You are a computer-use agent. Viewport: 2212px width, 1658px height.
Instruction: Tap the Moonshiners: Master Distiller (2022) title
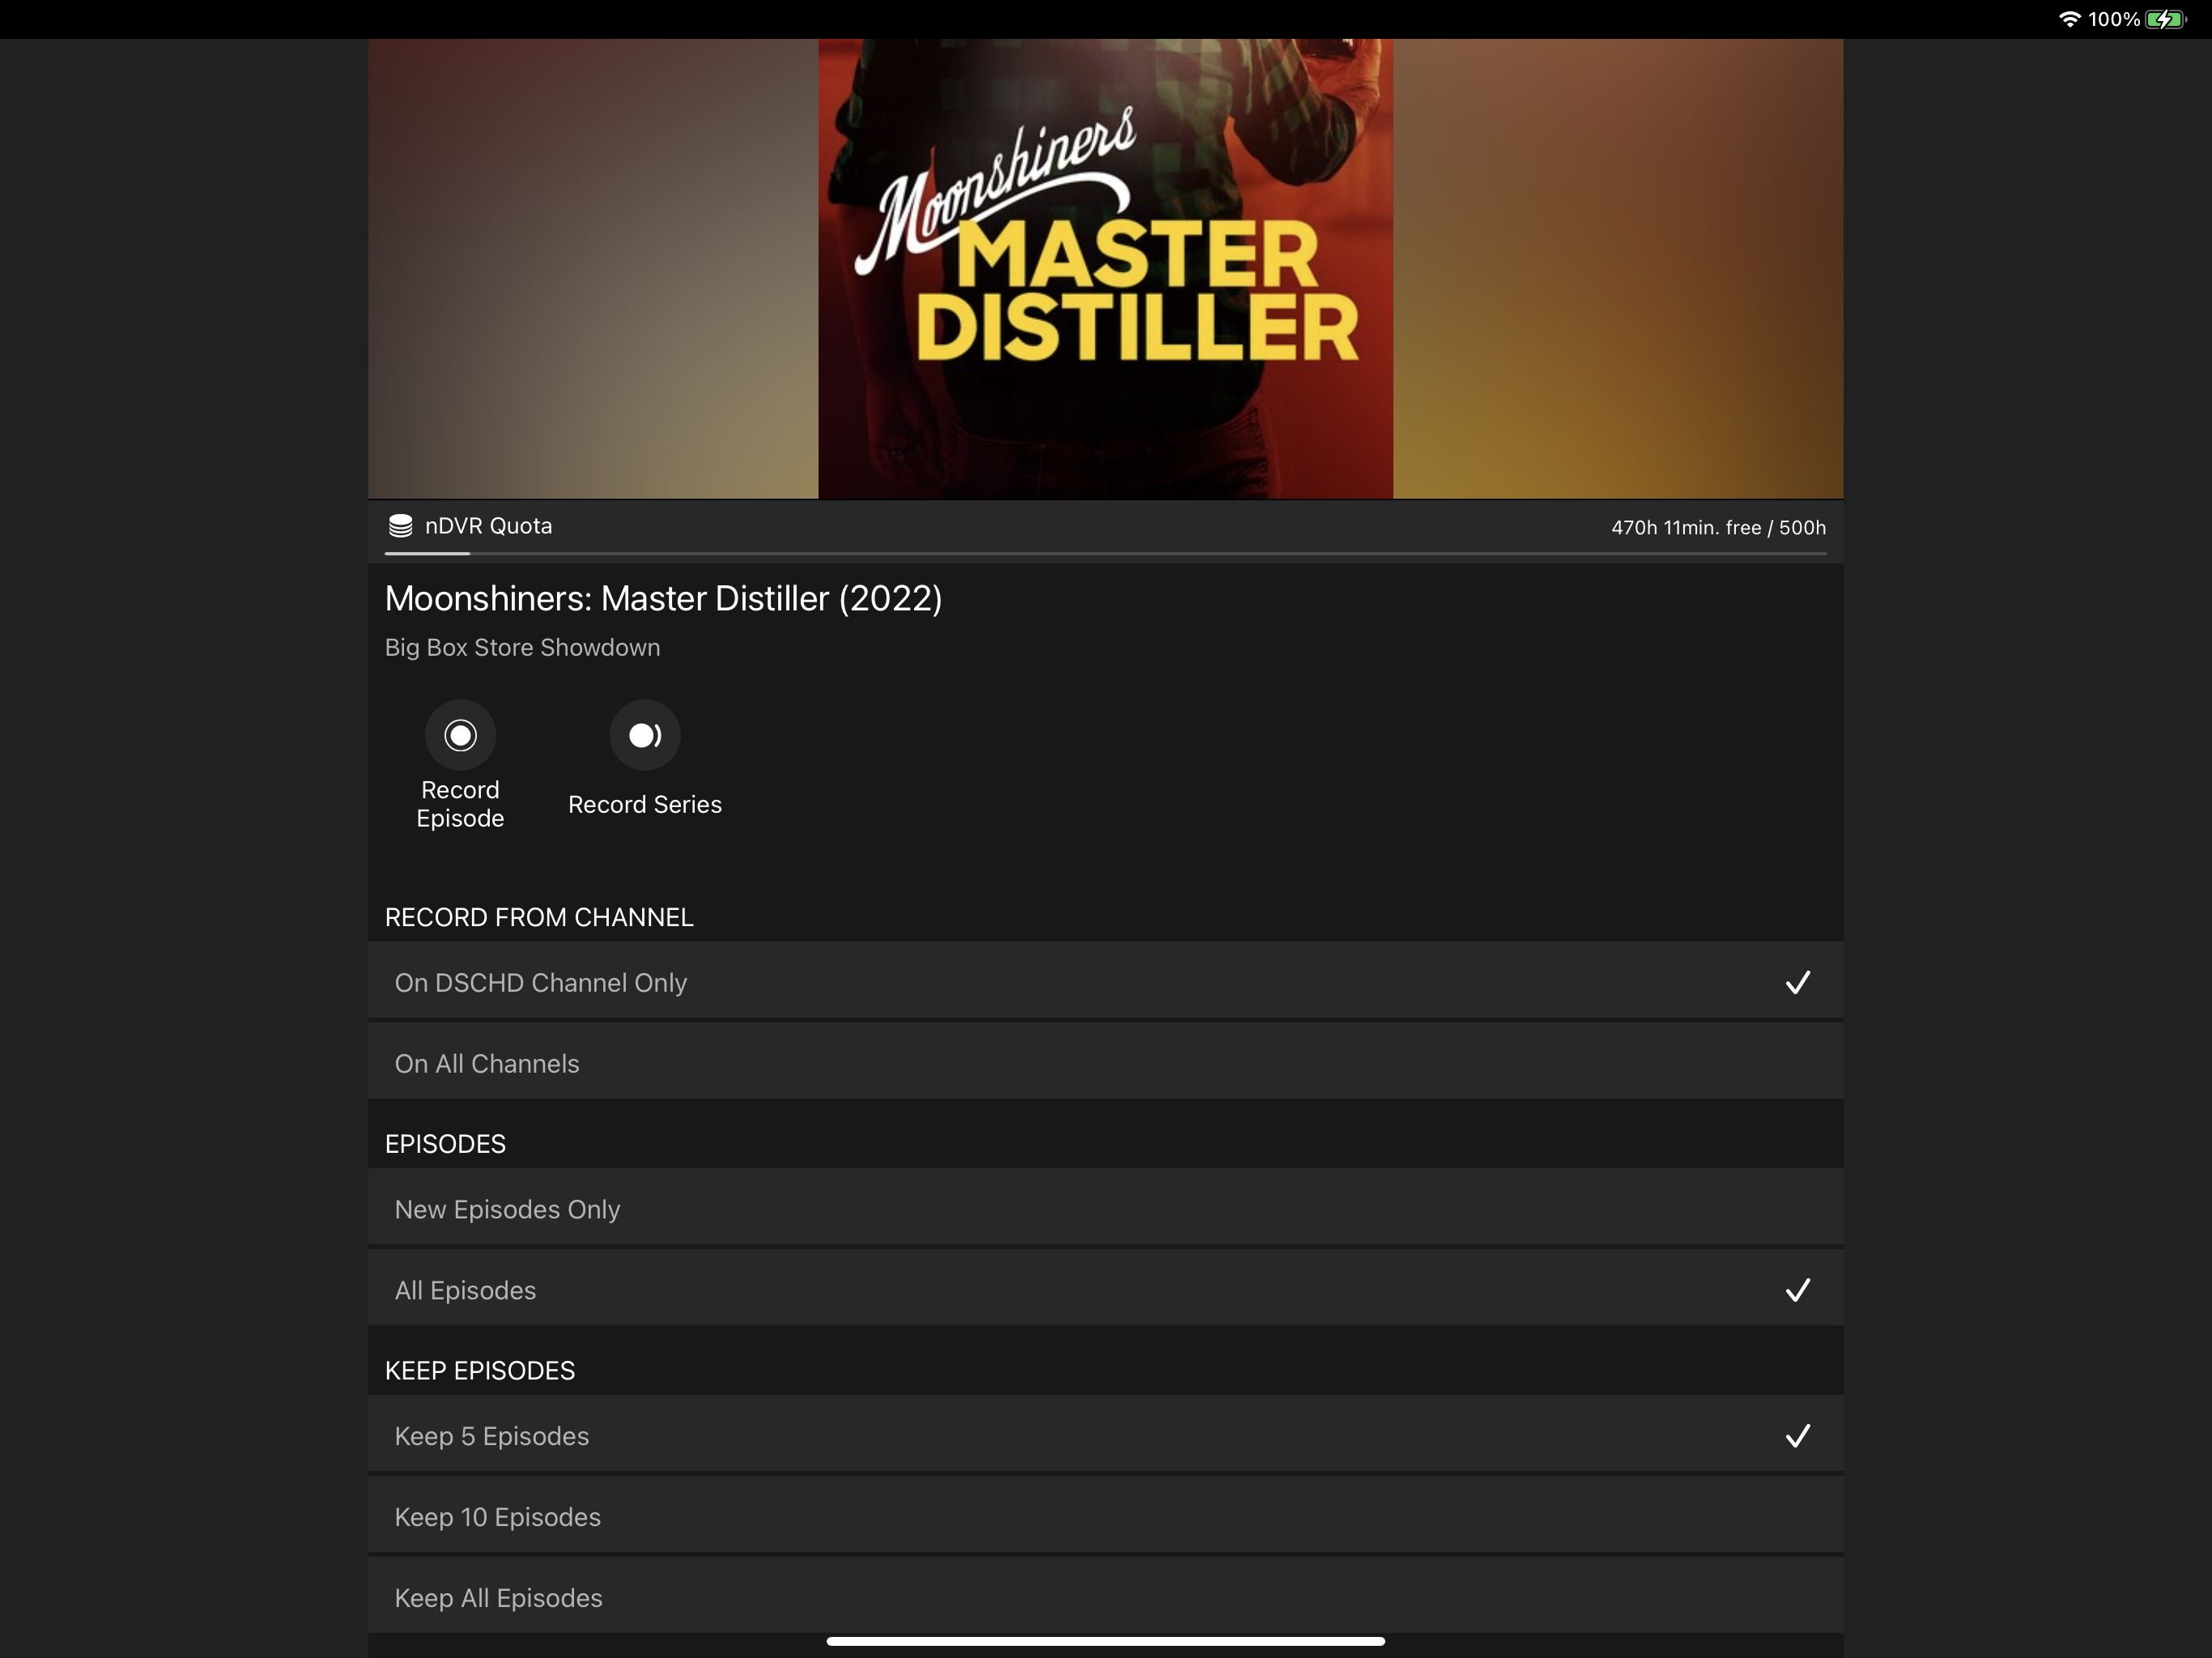[663, 598]
